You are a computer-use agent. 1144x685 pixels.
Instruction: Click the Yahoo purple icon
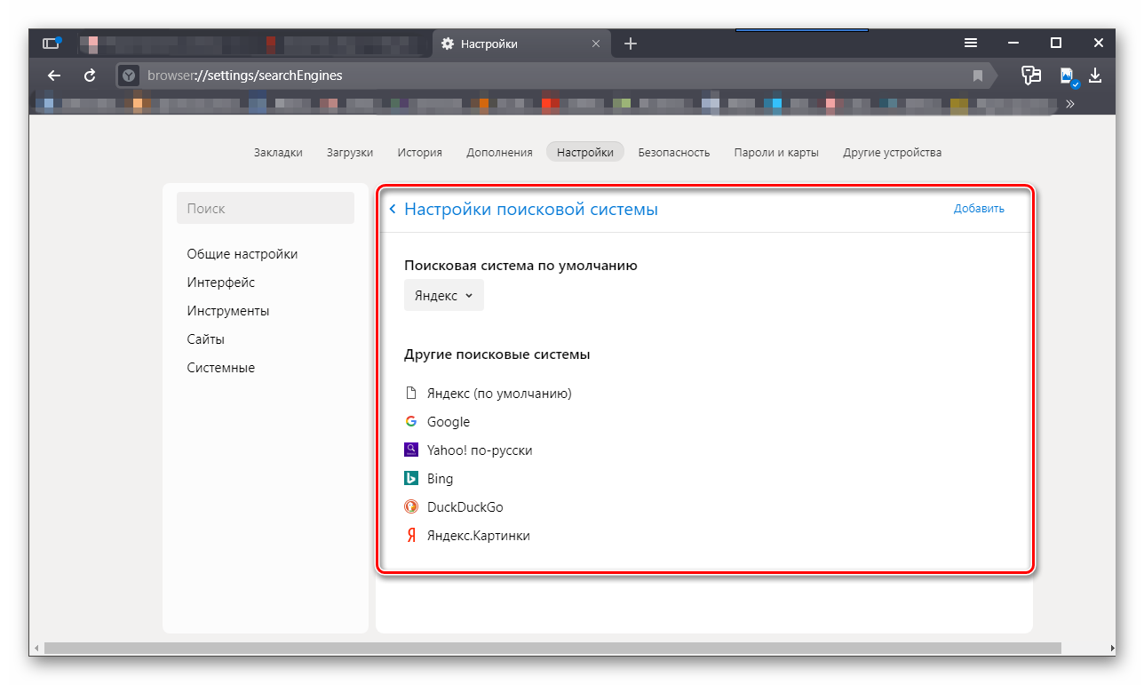411,450
